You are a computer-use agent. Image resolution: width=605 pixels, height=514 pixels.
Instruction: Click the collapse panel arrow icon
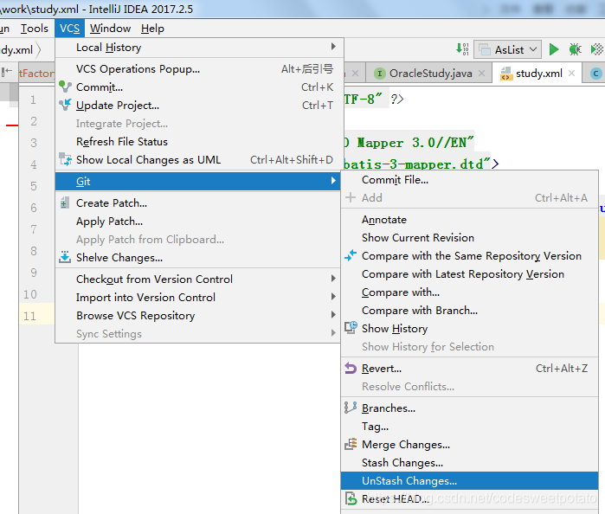coord(7,72)
